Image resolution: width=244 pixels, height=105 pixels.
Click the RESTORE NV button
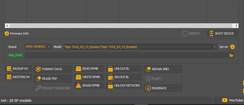18,77
